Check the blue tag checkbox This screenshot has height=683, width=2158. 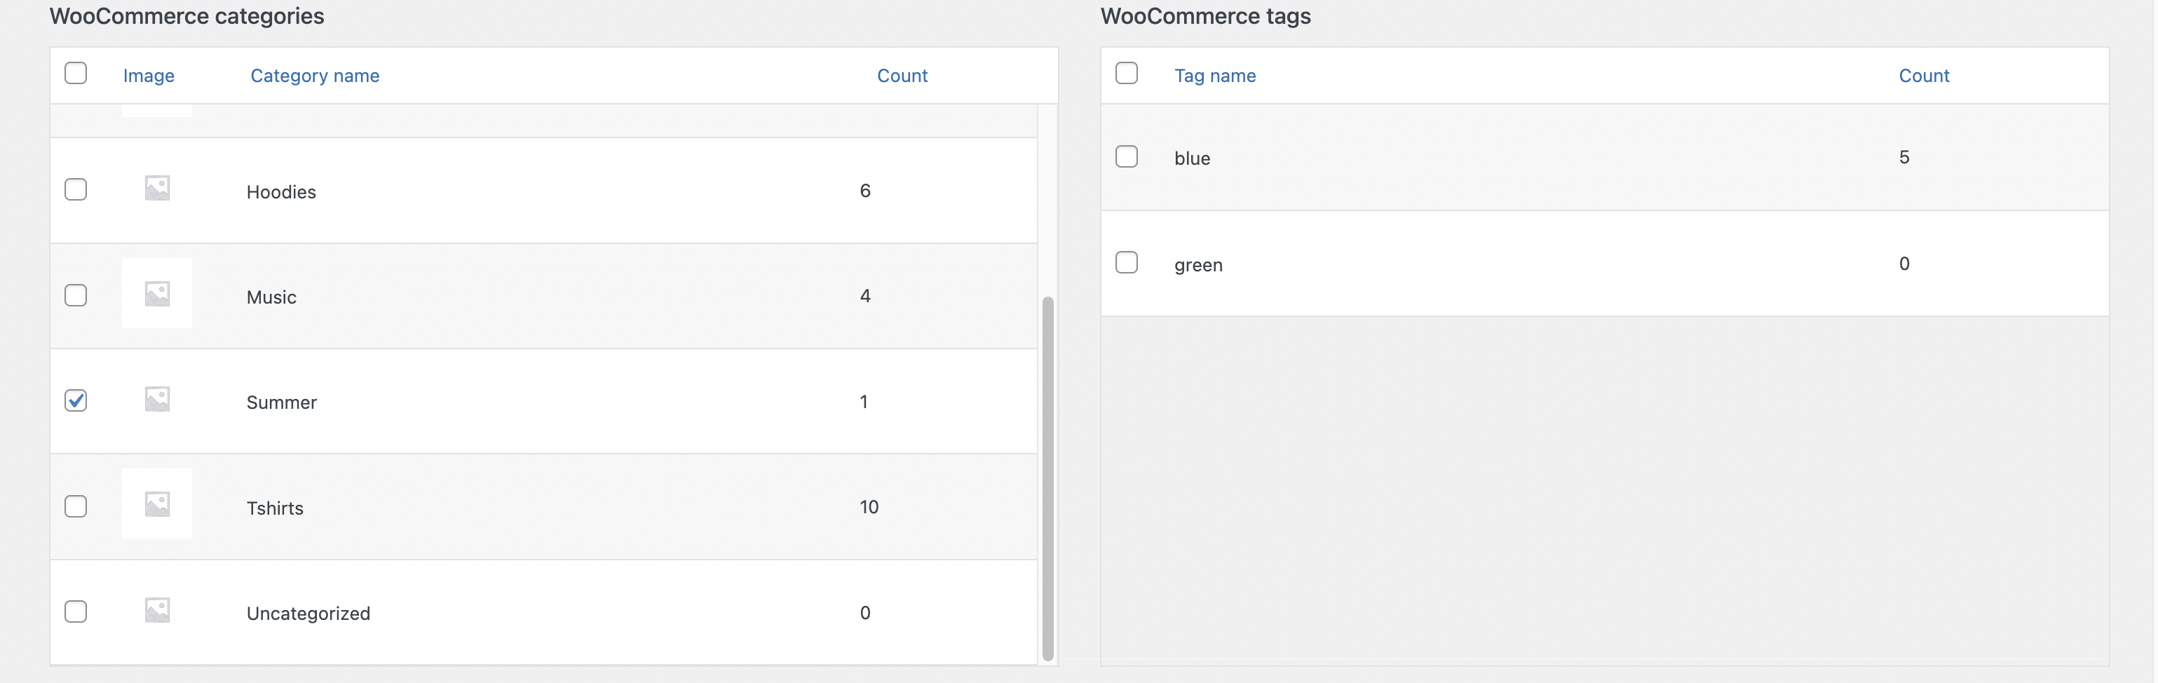click(x=1126, y=156)
